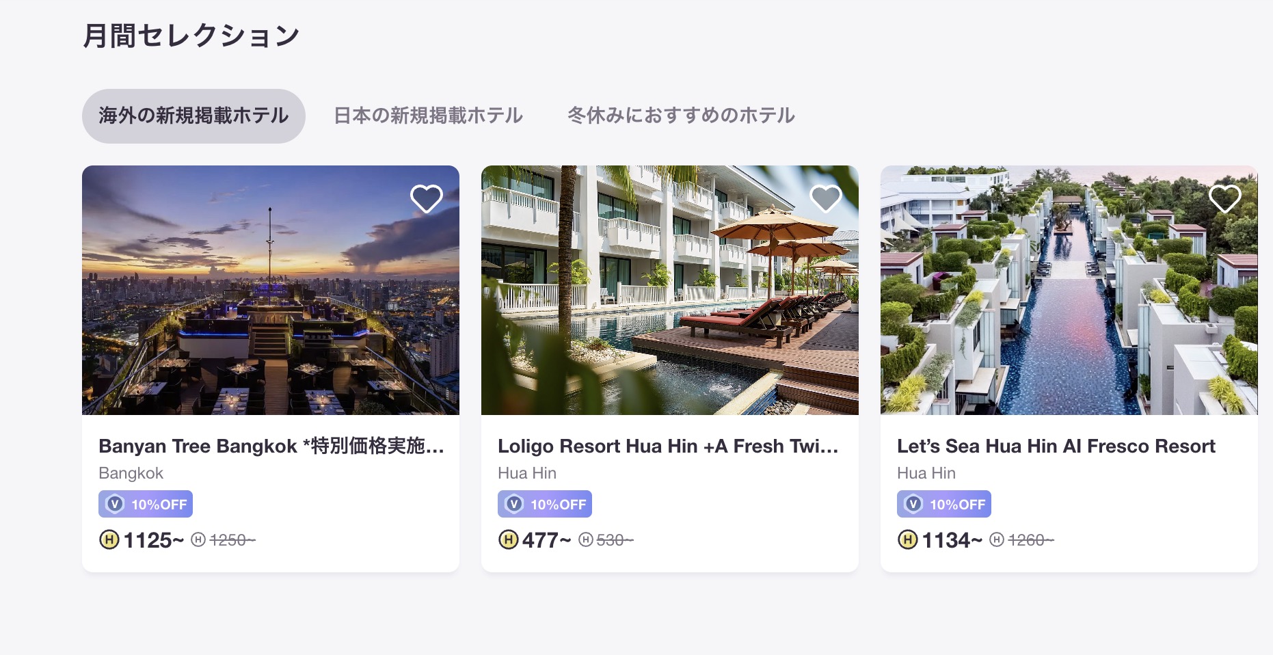Click 10%OFF badge on Loligo Resort card

click(545, 504)
